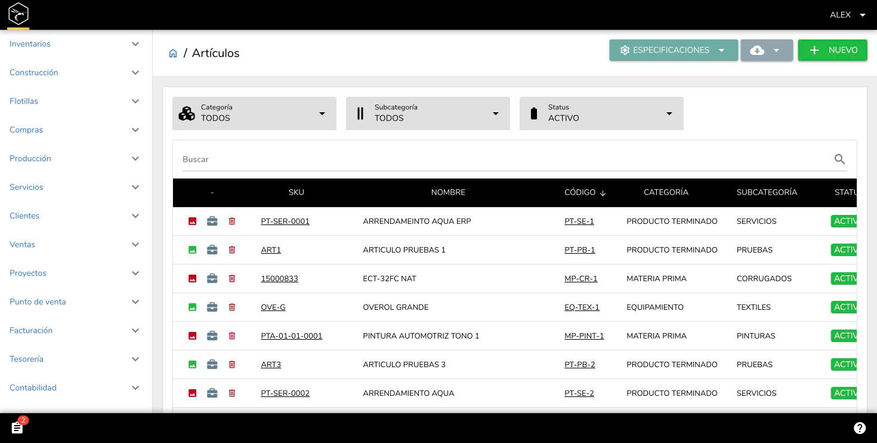877x443 pixels.
Task: Expand the Ventas sidebar menu
Action: [x=76, y=245]
